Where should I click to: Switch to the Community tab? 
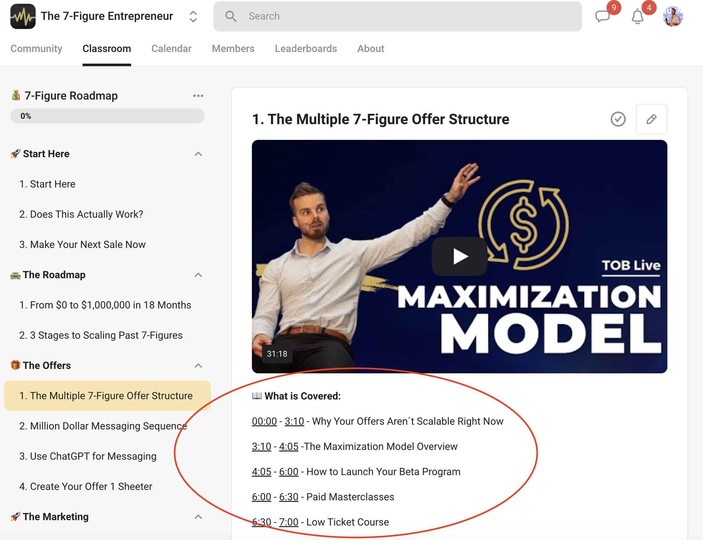tap(36, 49)
